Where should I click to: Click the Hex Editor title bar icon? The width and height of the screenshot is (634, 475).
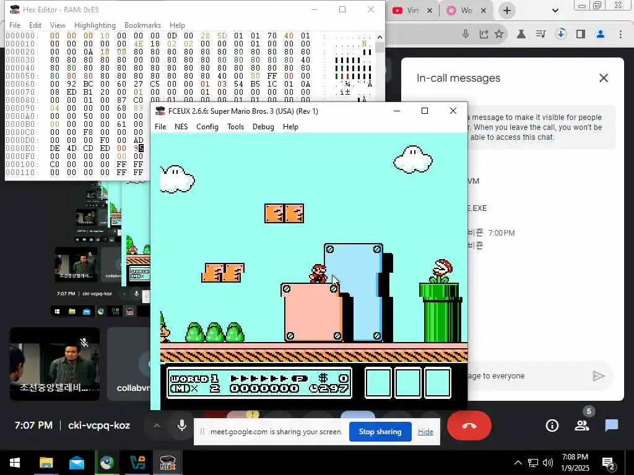click(15, 9)
